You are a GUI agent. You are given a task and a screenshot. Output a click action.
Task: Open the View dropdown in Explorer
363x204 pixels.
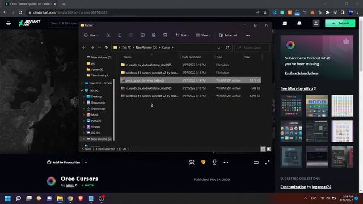[203, 35]
